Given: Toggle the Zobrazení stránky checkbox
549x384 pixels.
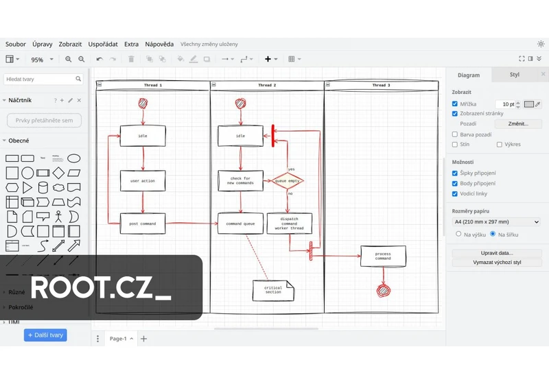Looking at the screenshot, I should coord(455,113).
